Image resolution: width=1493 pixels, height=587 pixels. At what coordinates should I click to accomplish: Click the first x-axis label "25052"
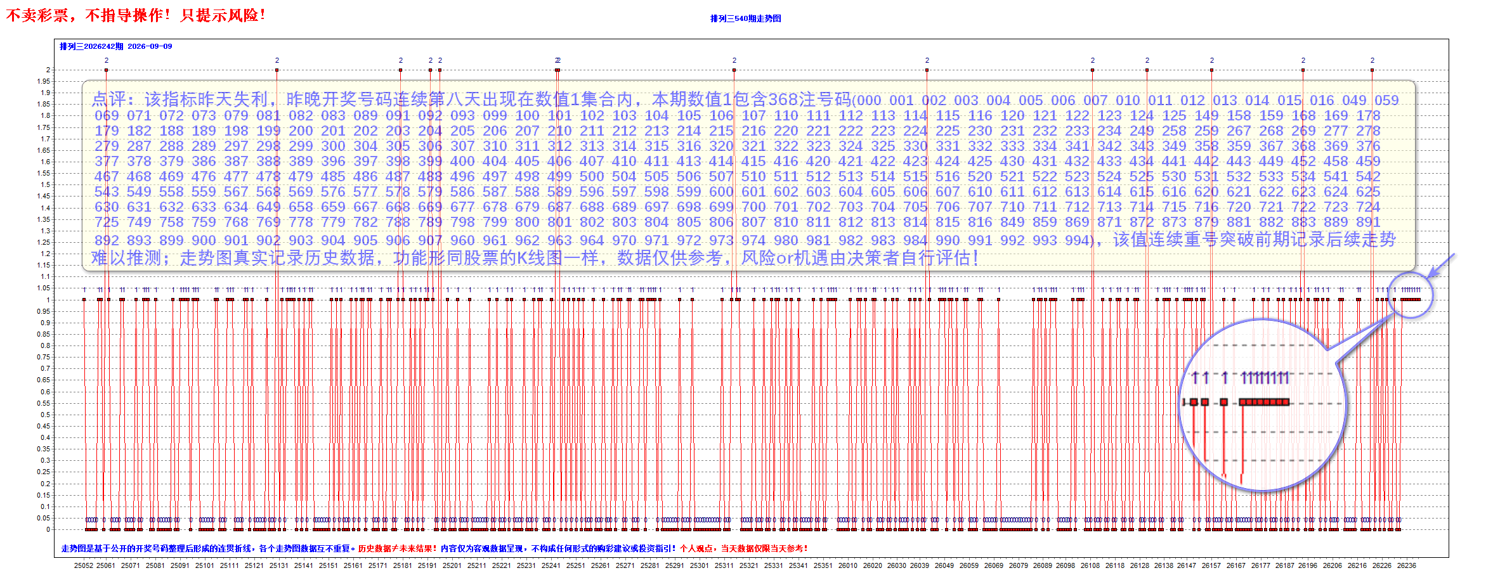[84, 565]
